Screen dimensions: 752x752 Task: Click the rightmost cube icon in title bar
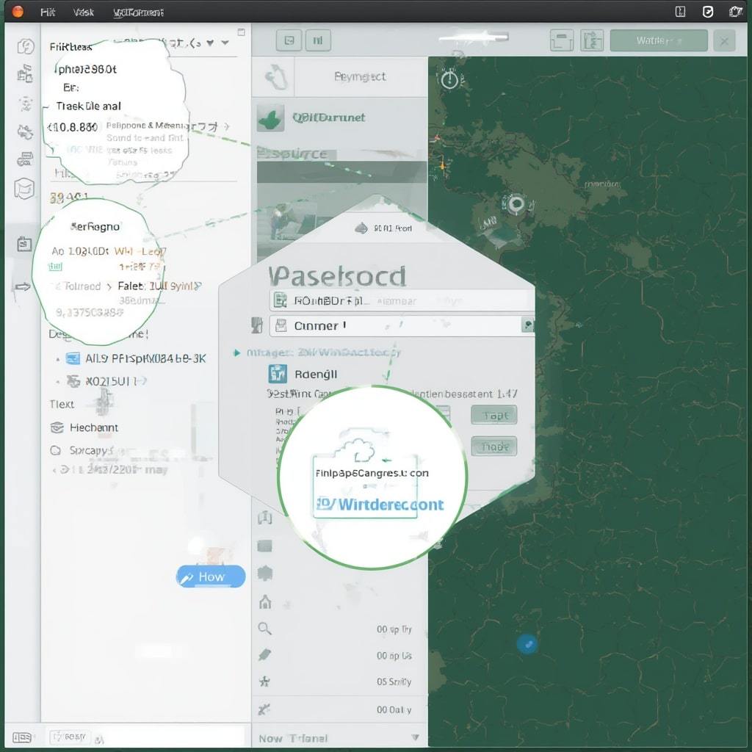point(736,12)
